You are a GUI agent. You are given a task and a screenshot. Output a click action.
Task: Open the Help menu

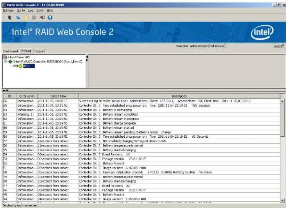(x=50, y=10)
